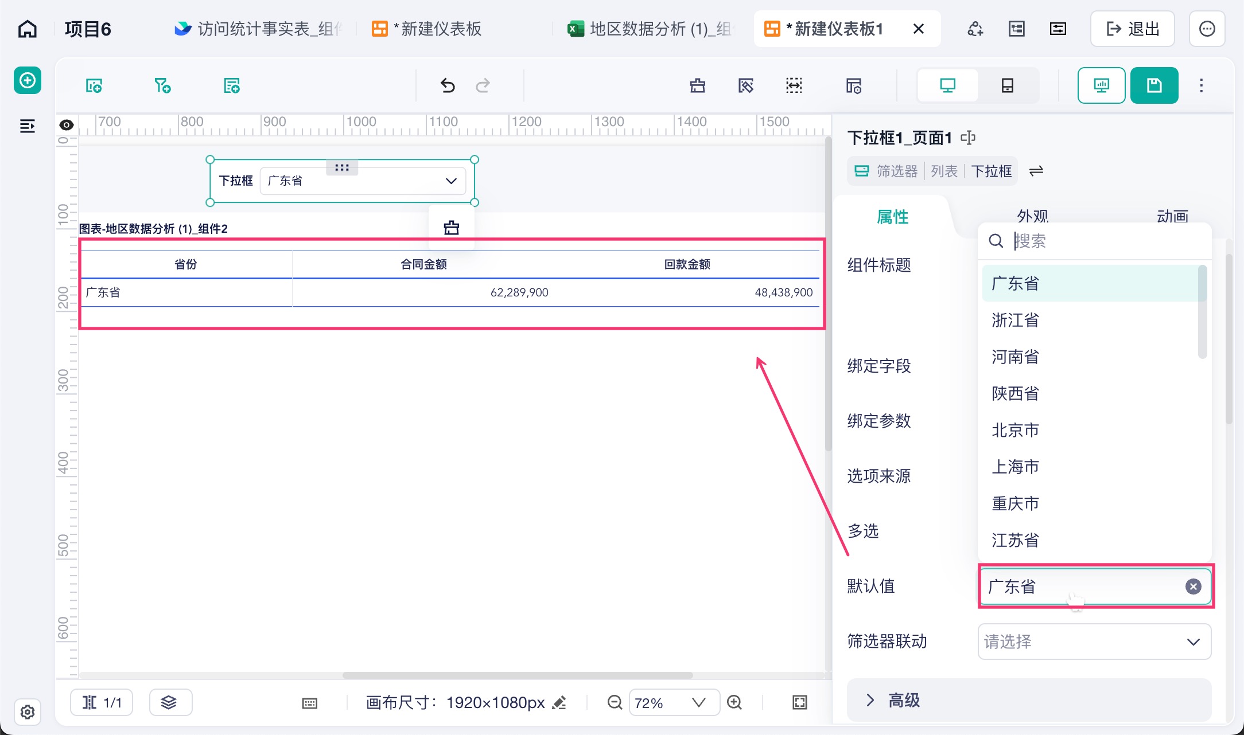Open the vertical three-dot more menu
Viewport: 1244px width, 735px height.
[x=1202, y=85]
